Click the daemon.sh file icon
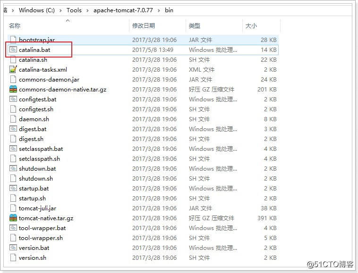The width and height of the screenshot is (358, 273). click(x=13, y=119)
